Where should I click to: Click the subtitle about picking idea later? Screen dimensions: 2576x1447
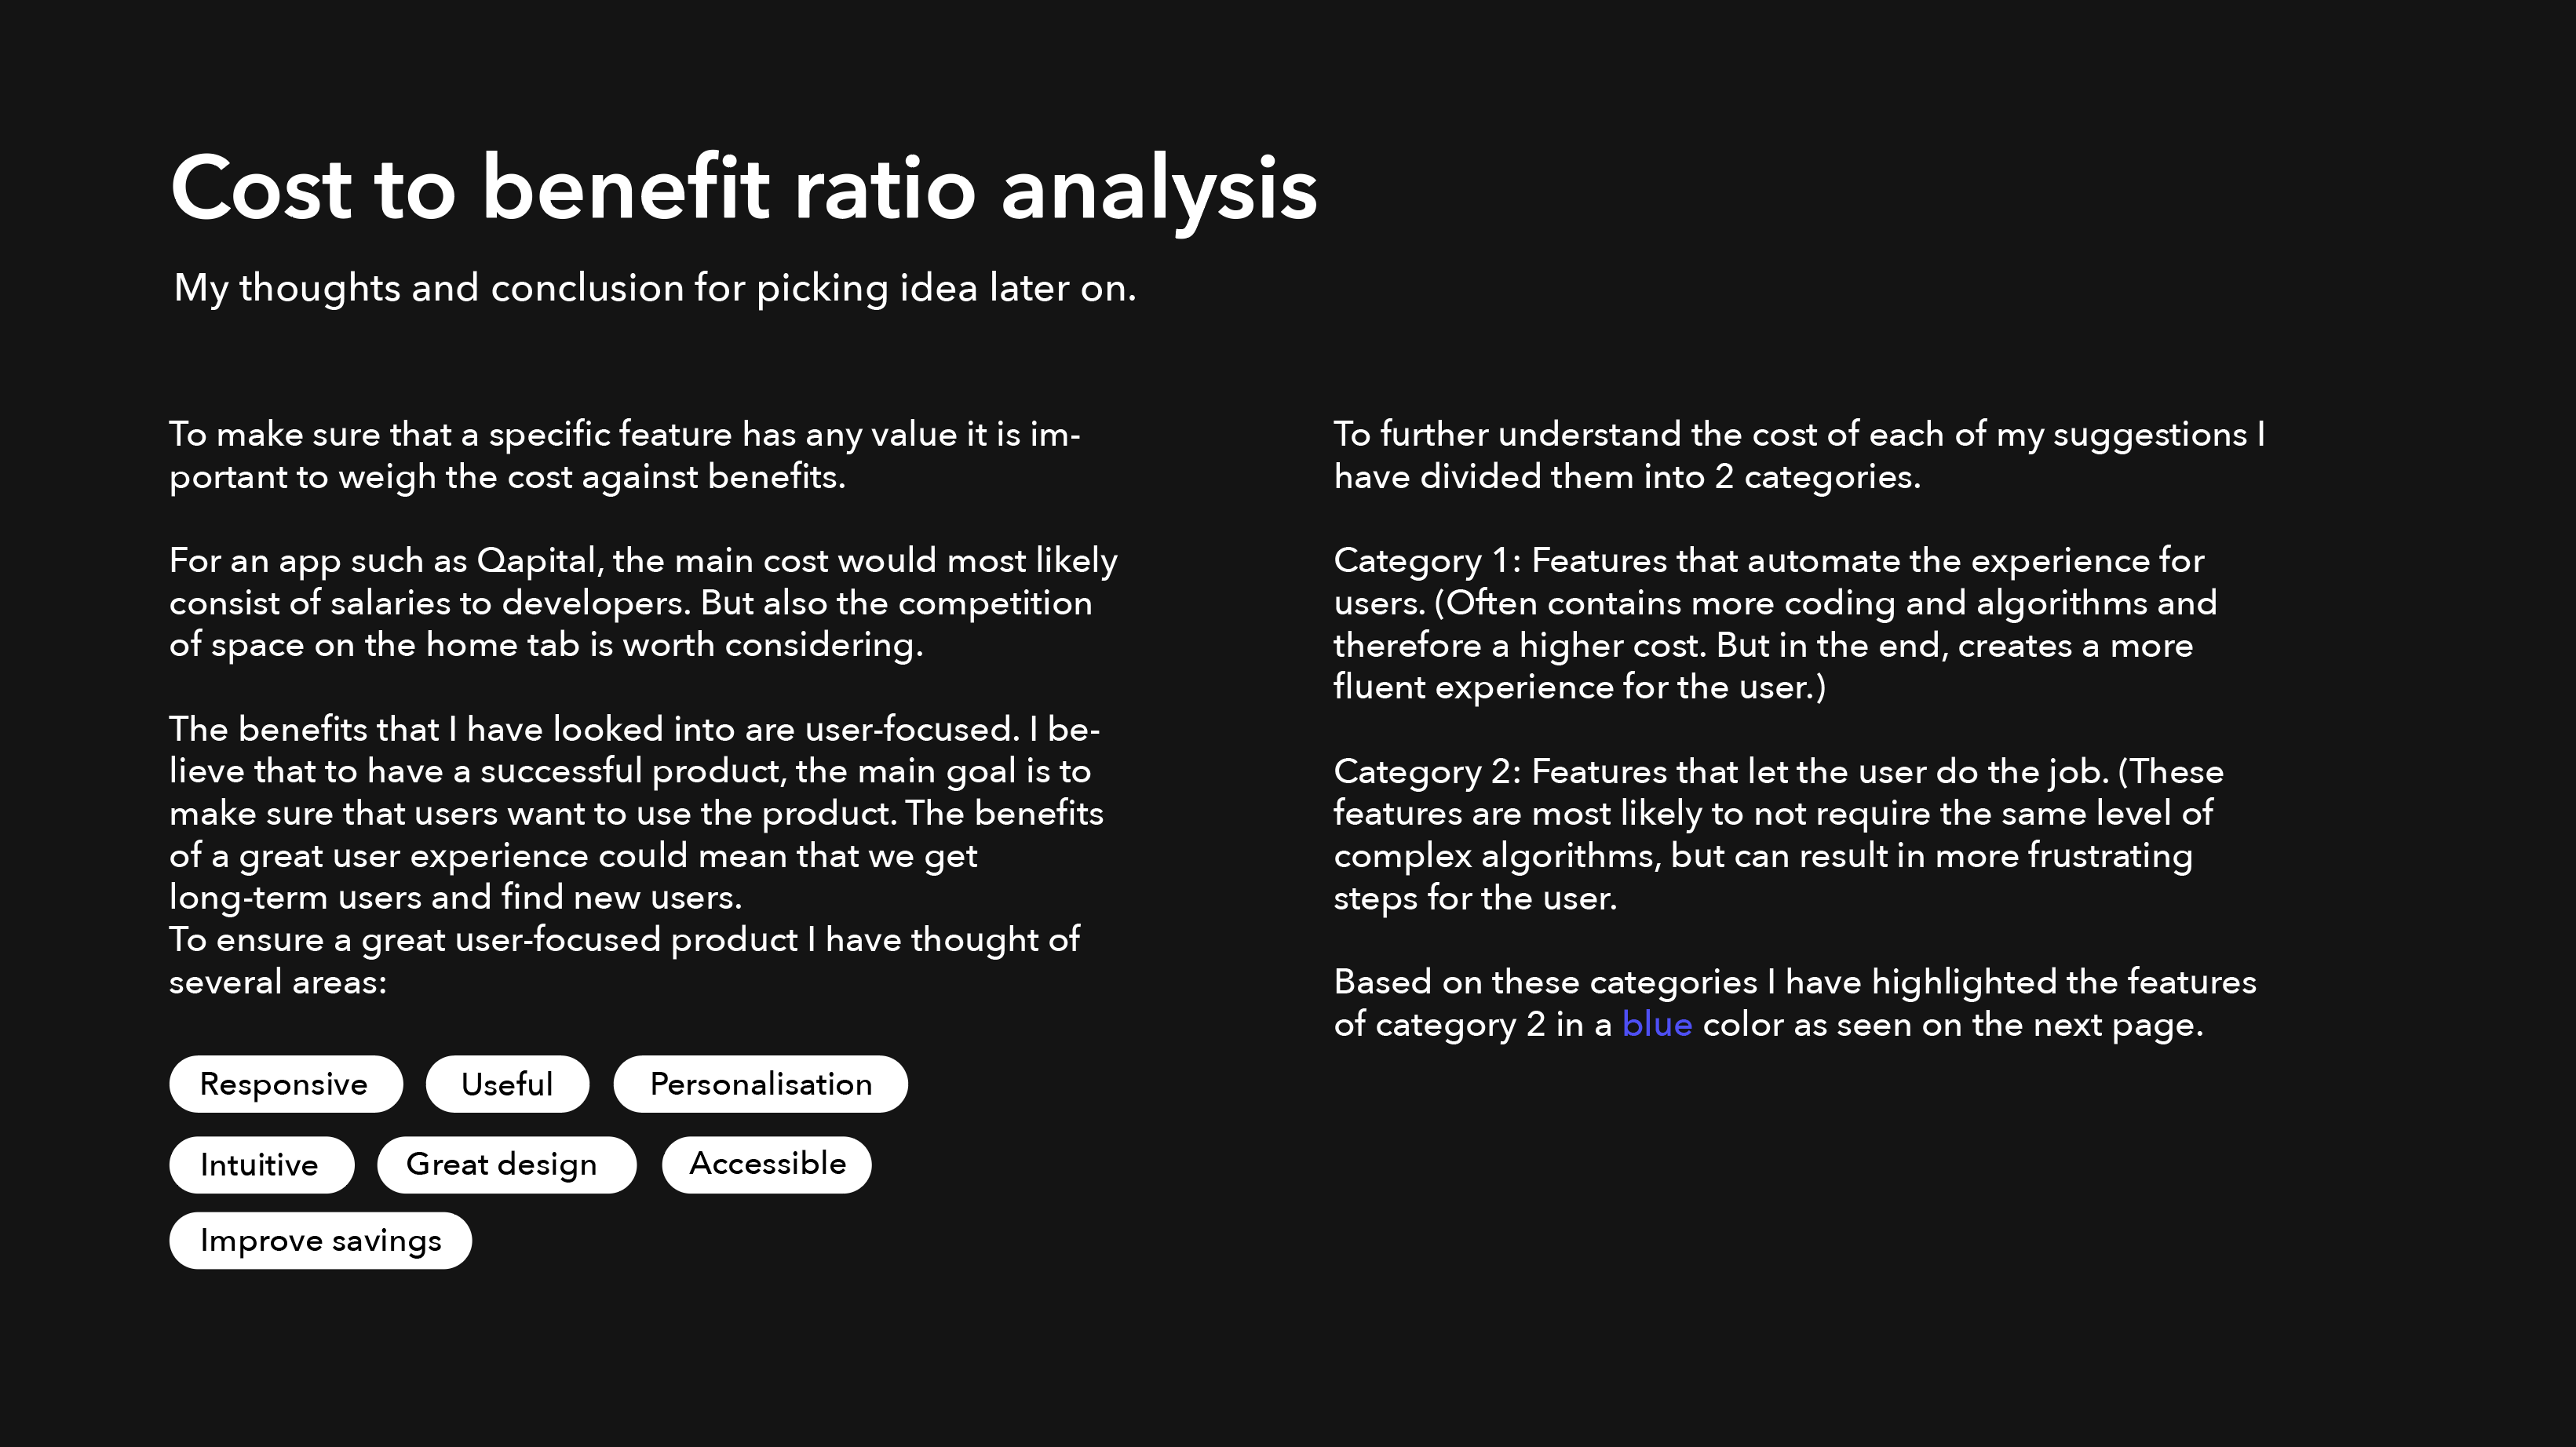pos(655,288)
